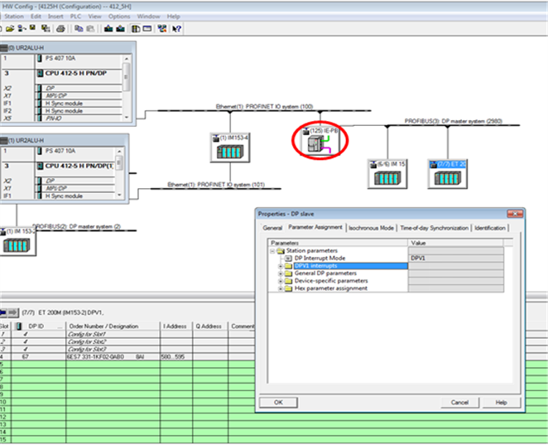Click Cancel in Properties - DP slave dialog

(459, 402)
